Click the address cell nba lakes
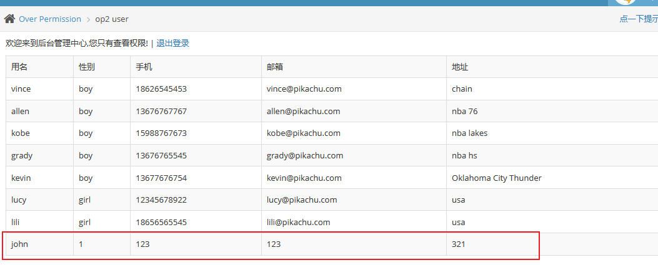658x265 pixels. click(x=469, y=133)
